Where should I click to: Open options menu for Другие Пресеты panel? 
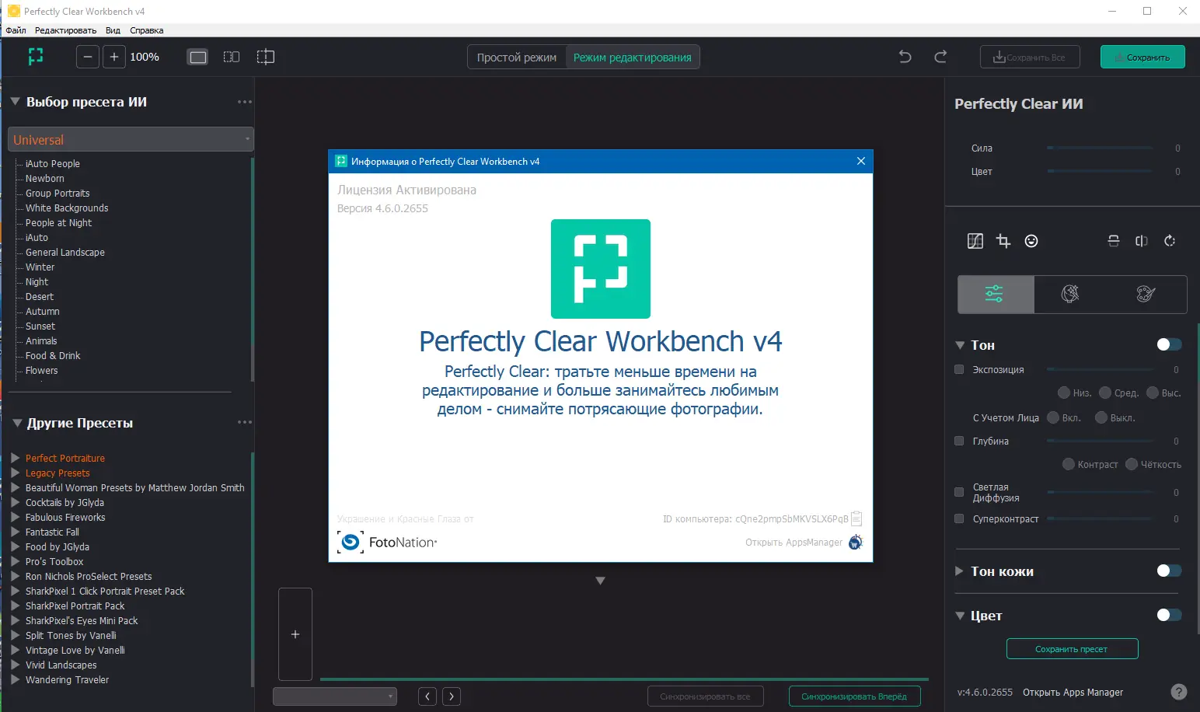coord(245,422)
